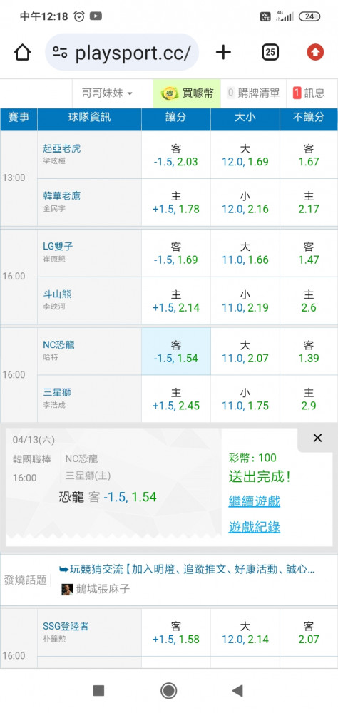Toggle the selected NC恐龍 客 -1.5, 1.54 cell
This screenshot has height=713, width=338.
pyautogui.click(x=176, y=352)
